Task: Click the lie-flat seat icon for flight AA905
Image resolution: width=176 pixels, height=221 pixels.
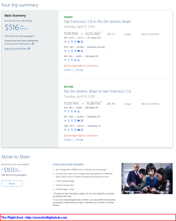Action: [79, 60]
